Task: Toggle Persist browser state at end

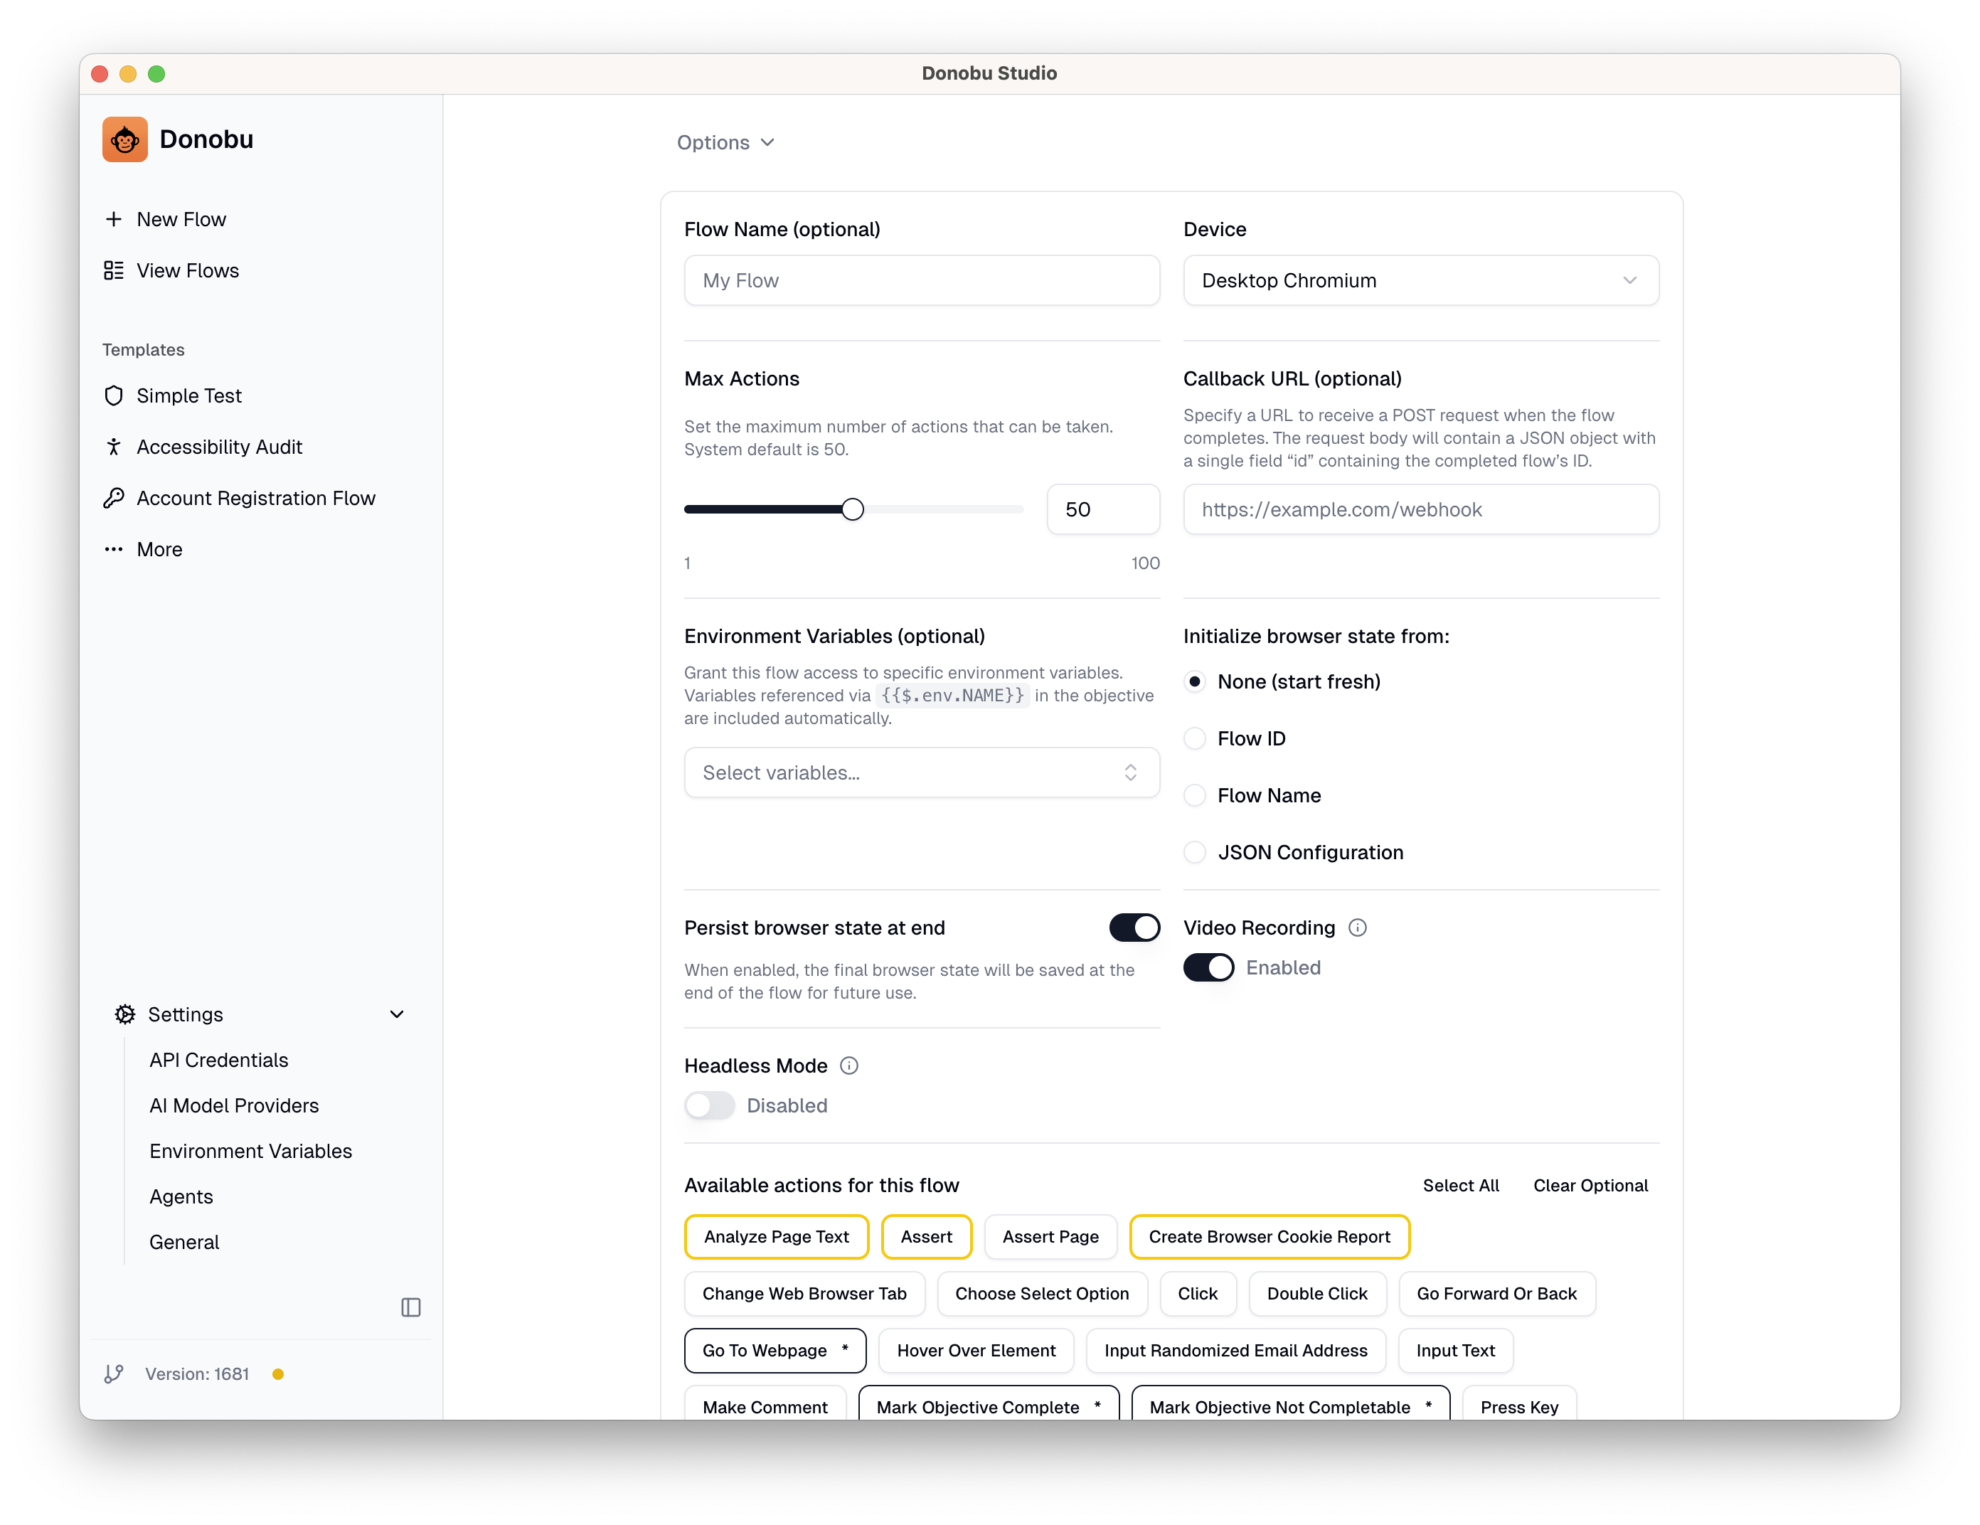Action: (1133, 928)
